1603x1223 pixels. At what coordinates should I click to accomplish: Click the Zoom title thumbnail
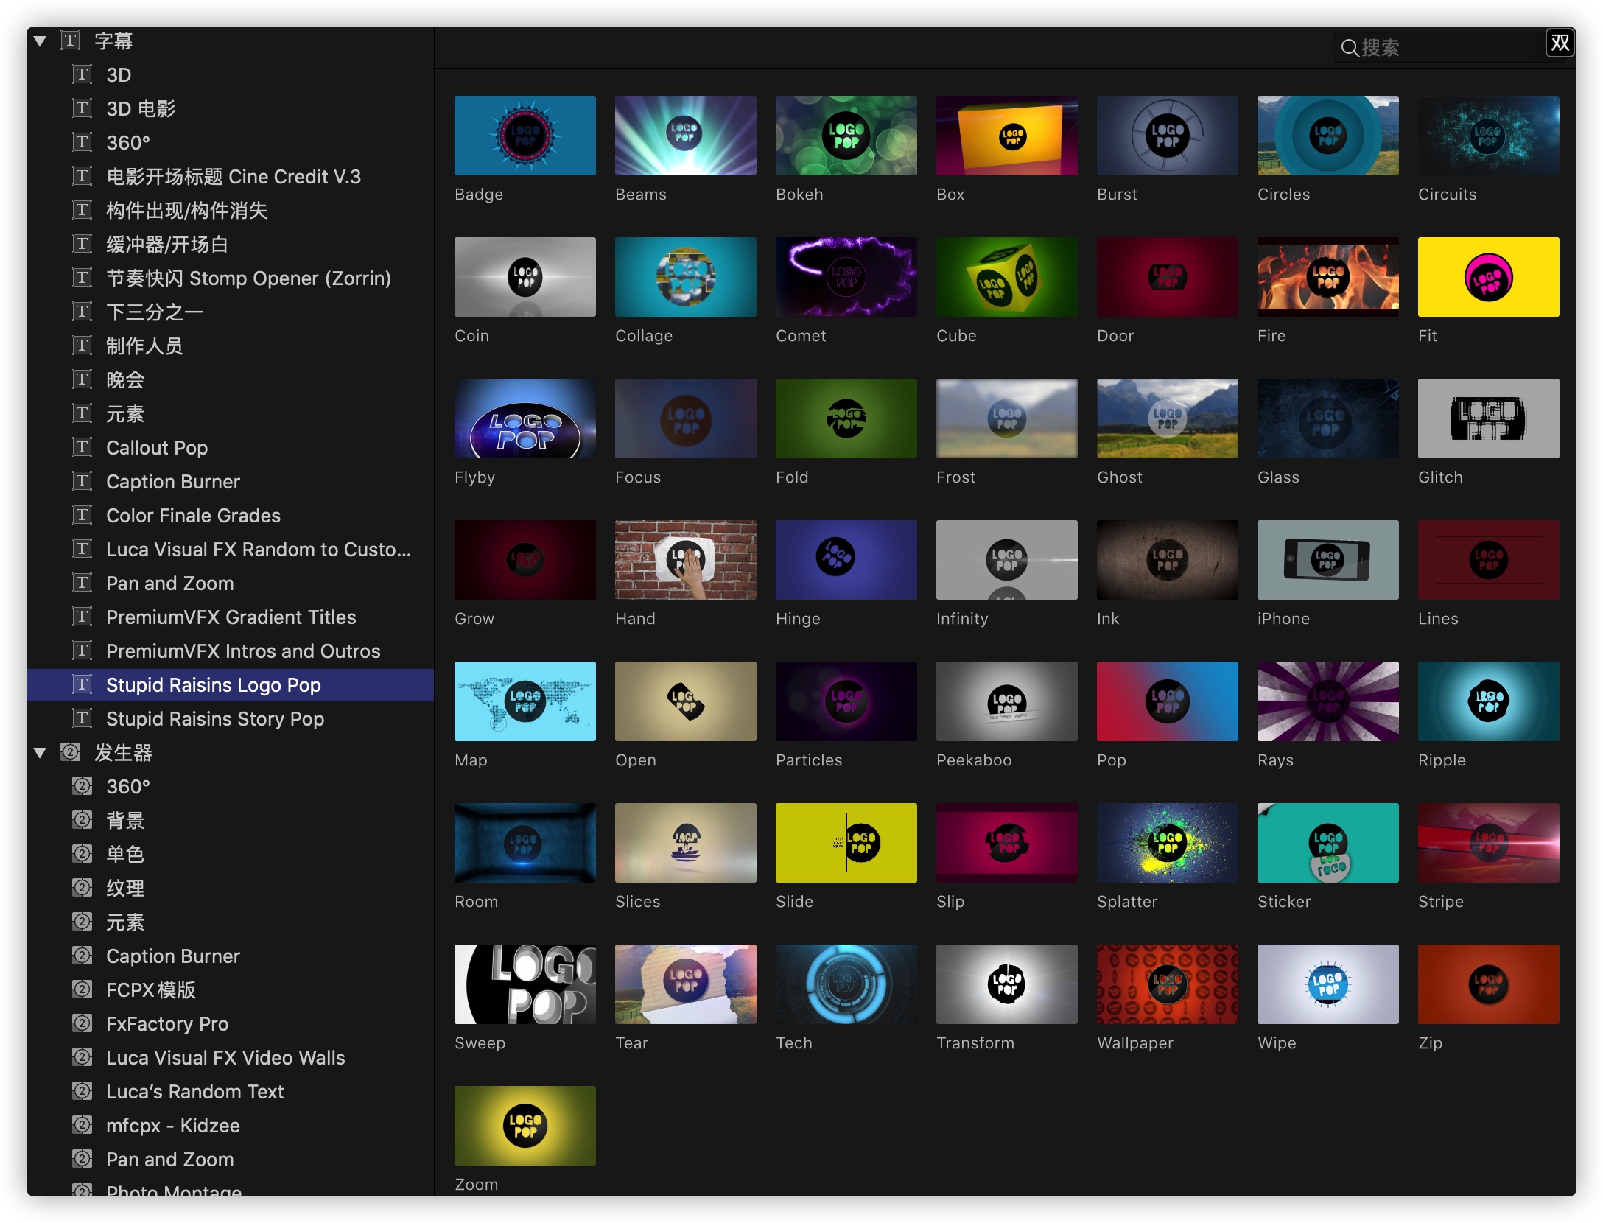(x=525, y=1126)
